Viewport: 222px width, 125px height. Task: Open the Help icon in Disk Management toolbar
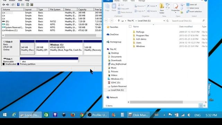coord(18,5)
